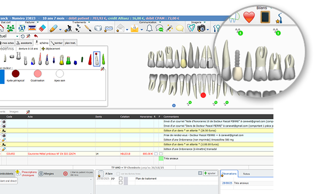Expand the Communication group dropdown arrow
The height and width of the screenshot is (194, 314).
(160, 22)
